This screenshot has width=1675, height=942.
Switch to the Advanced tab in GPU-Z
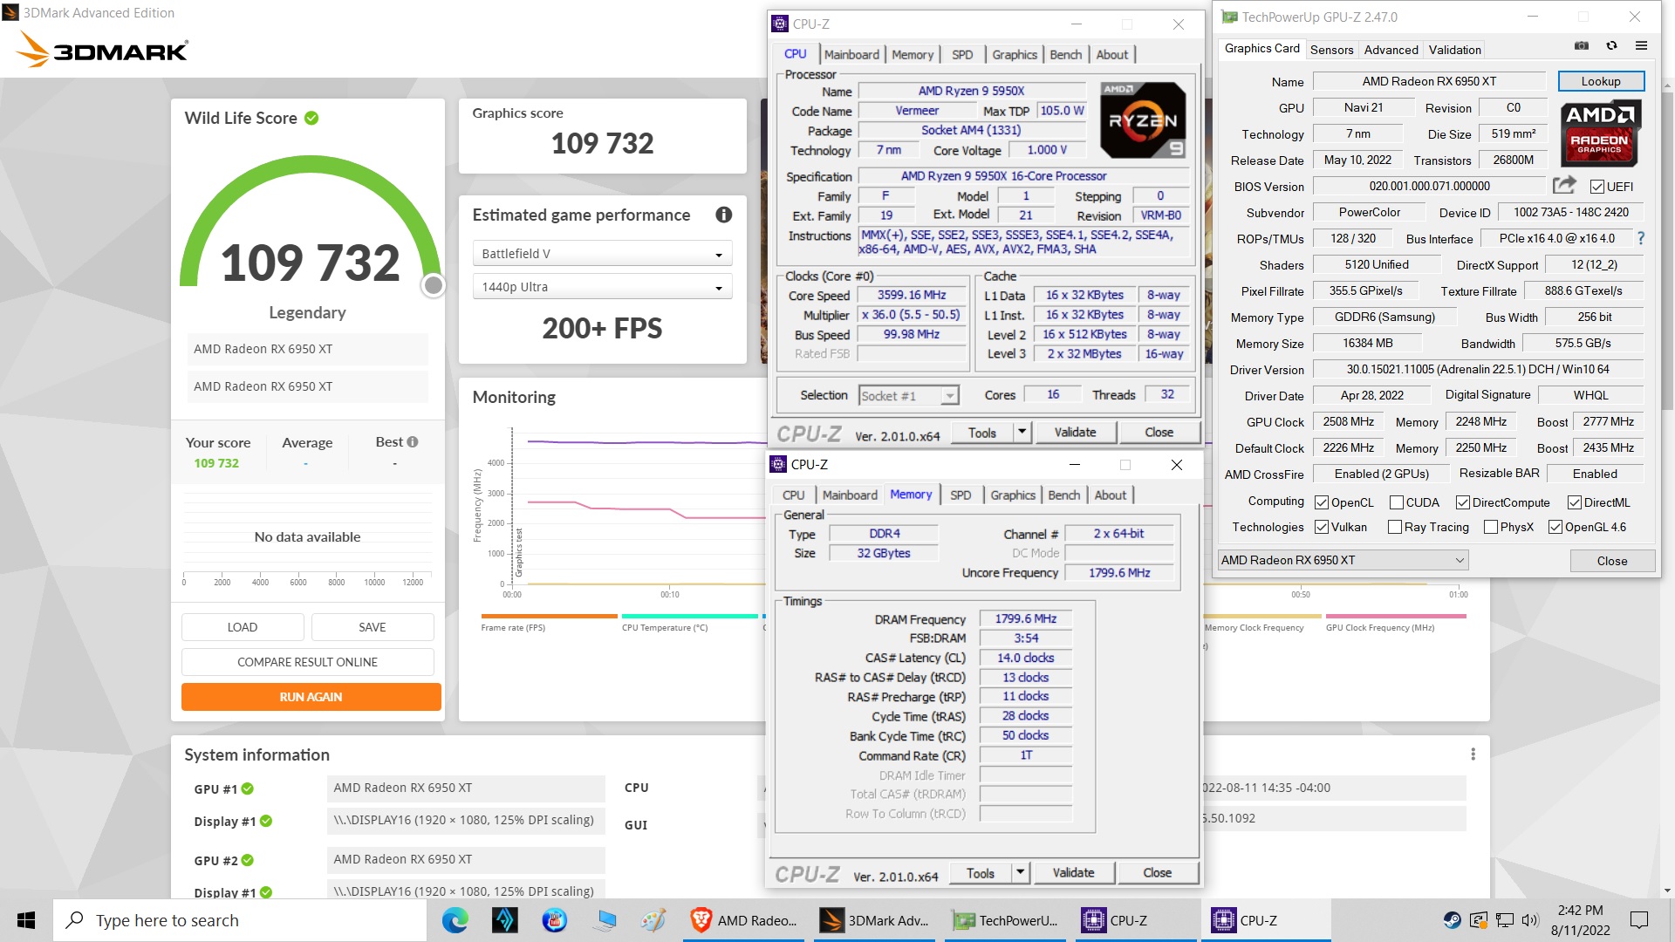pyautogui.click(x=1391, y=50)
